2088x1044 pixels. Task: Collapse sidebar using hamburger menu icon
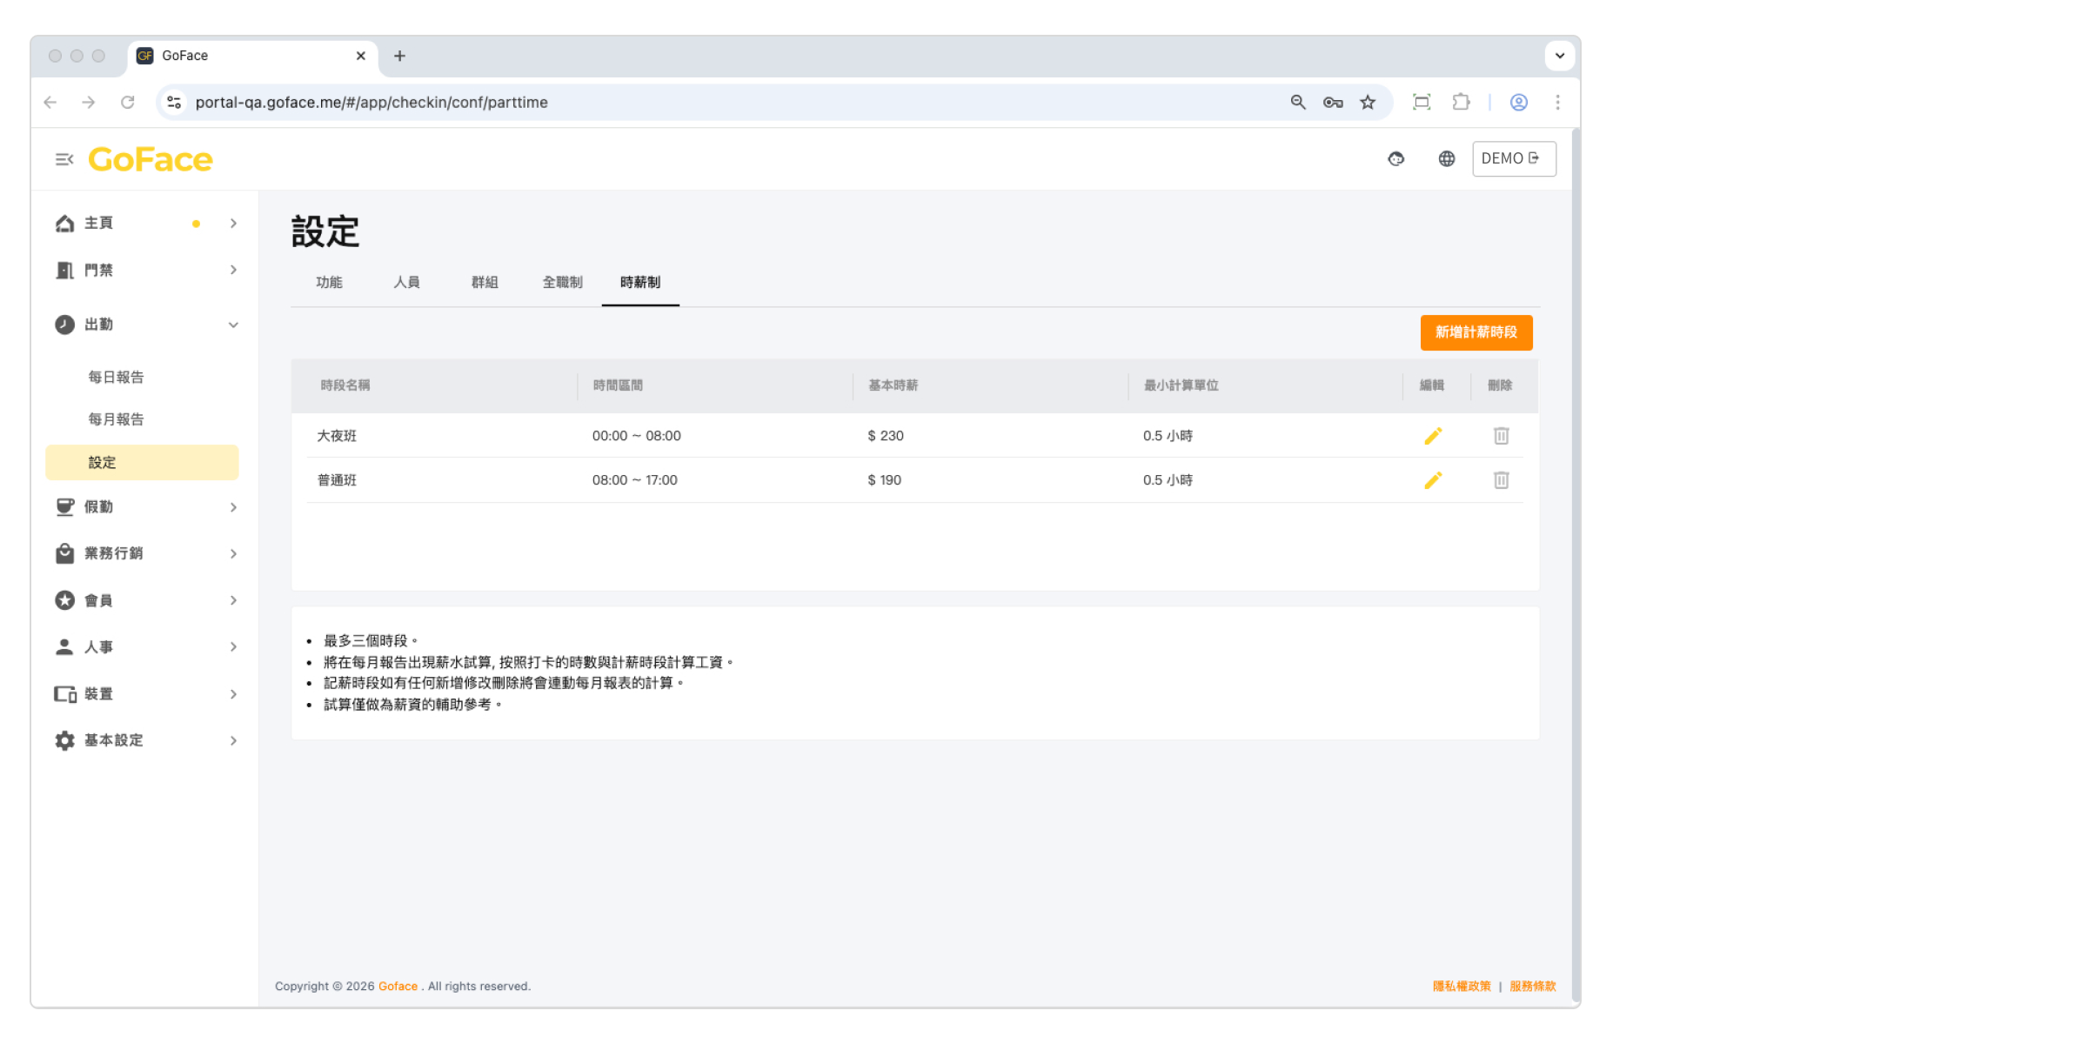[64, 159]
